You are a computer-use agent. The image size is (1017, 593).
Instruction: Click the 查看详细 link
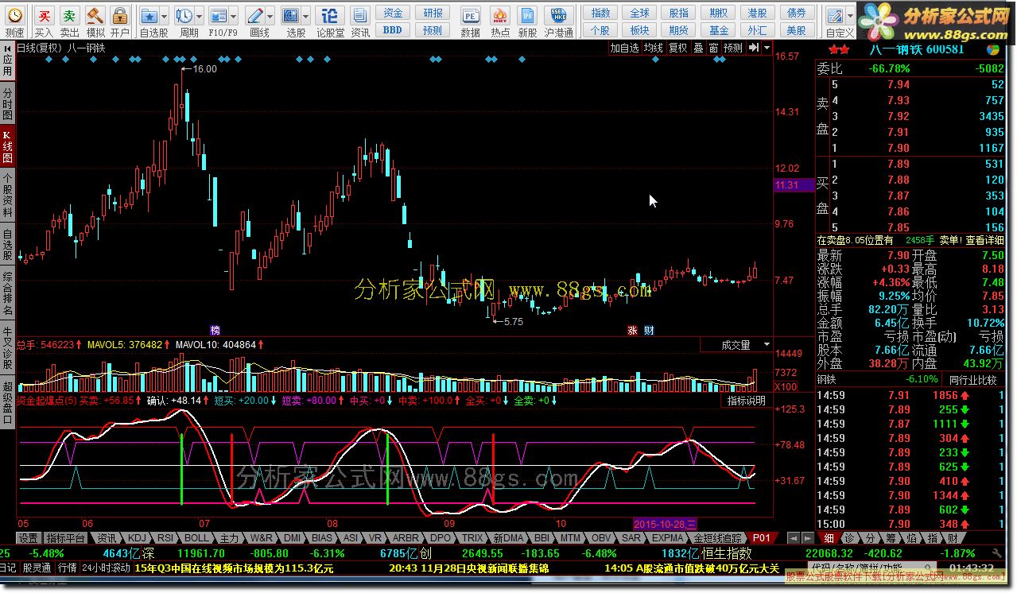pyautogui.click(x=984, y=240)
